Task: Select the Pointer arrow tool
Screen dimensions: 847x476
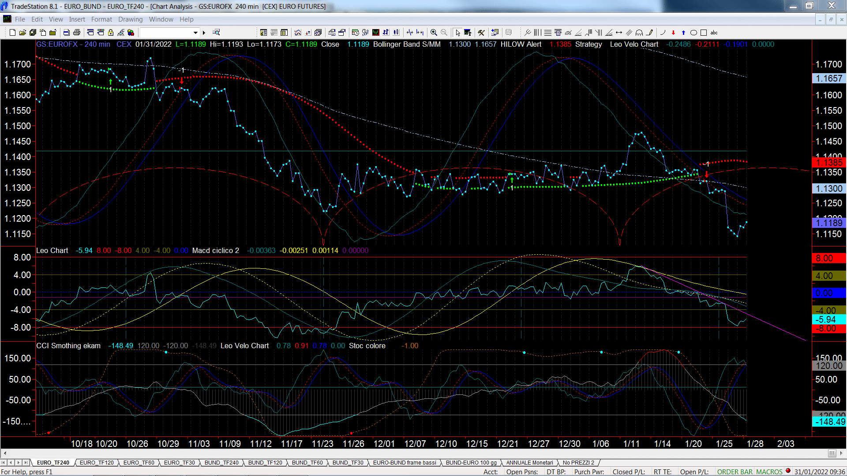Action: [x=457, y=33]
